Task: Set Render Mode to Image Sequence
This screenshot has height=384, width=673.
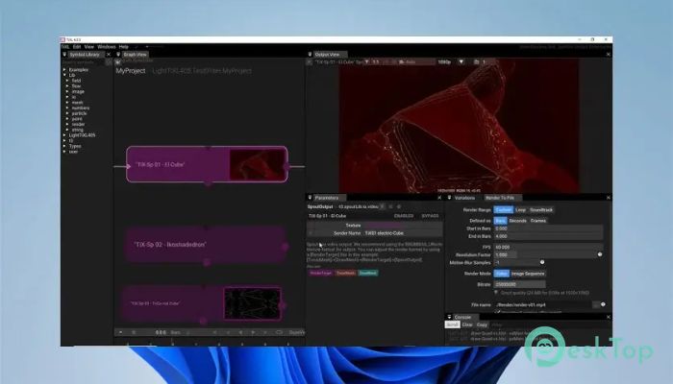Action: (528, 274)
